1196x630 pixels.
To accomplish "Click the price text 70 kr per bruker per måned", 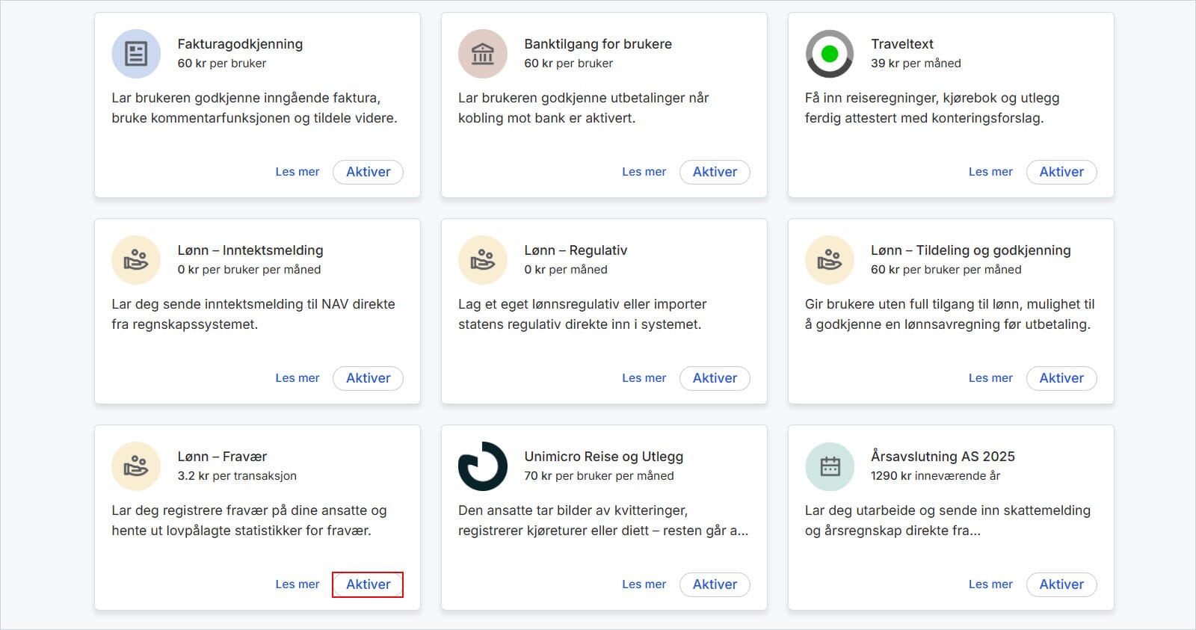I will pyautogui.click(x=599, y=476).
